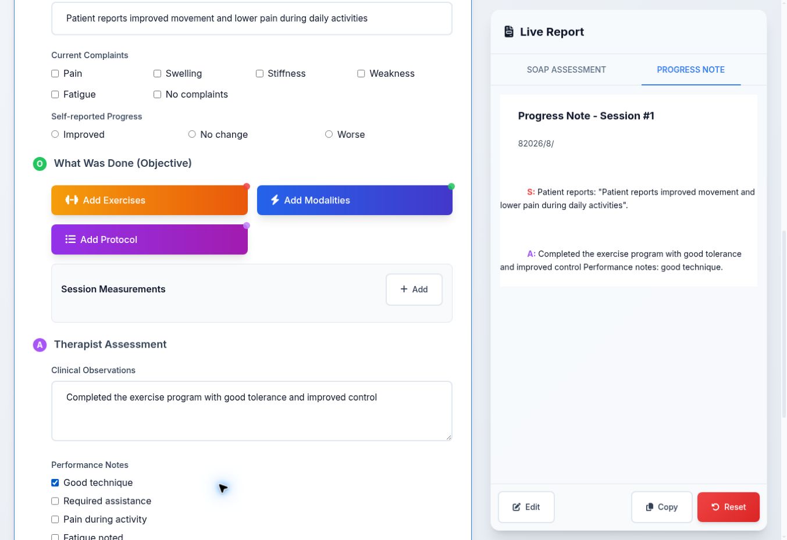Click the Progress Note - Session #1 heading
The image size is (787, 540).
pyautogui.click(x=586, y=116)
